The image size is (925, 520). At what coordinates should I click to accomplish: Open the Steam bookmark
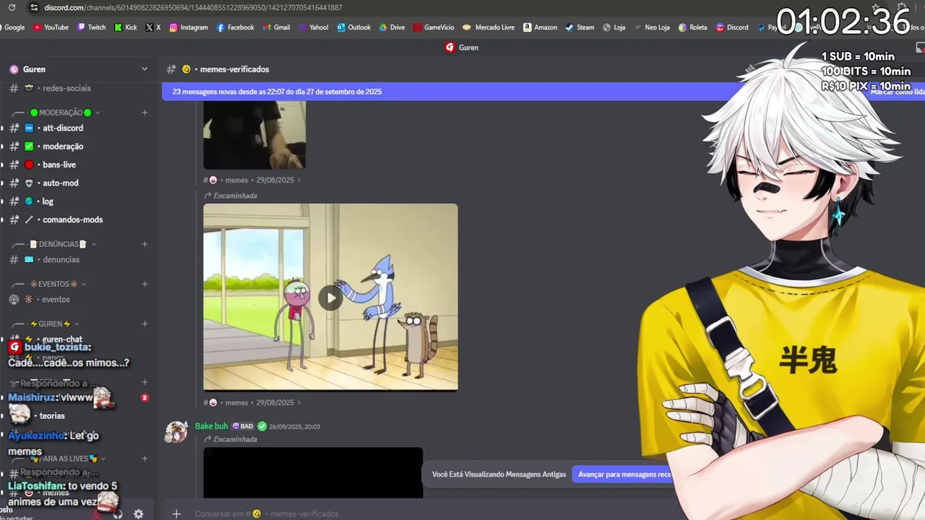[x=580, y=27]
